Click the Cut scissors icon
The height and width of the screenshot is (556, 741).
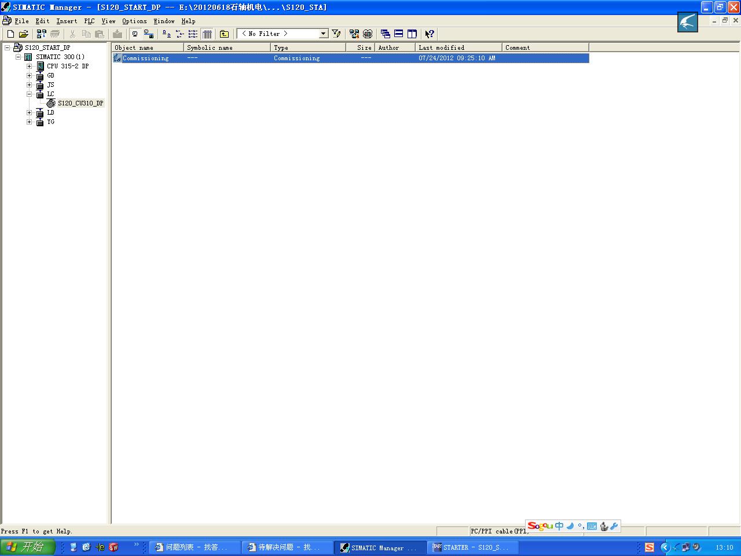coord(73,34)
